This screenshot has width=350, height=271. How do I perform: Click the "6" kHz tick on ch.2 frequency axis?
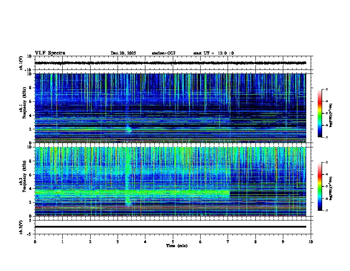(x=31, y=175)
